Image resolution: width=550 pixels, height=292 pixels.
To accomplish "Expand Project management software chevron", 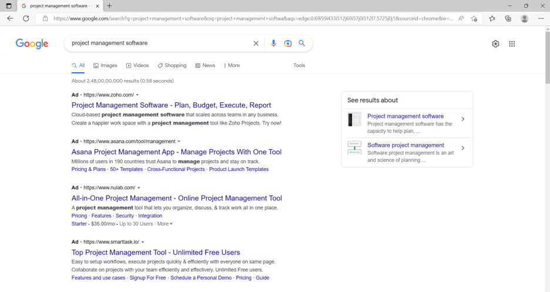I will [463, 119].
